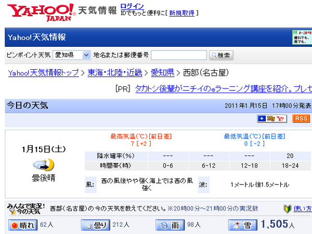Open the 愛知県 breadcrumb link

162,72
